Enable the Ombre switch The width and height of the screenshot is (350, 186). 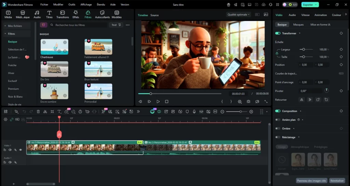[278, 128]
